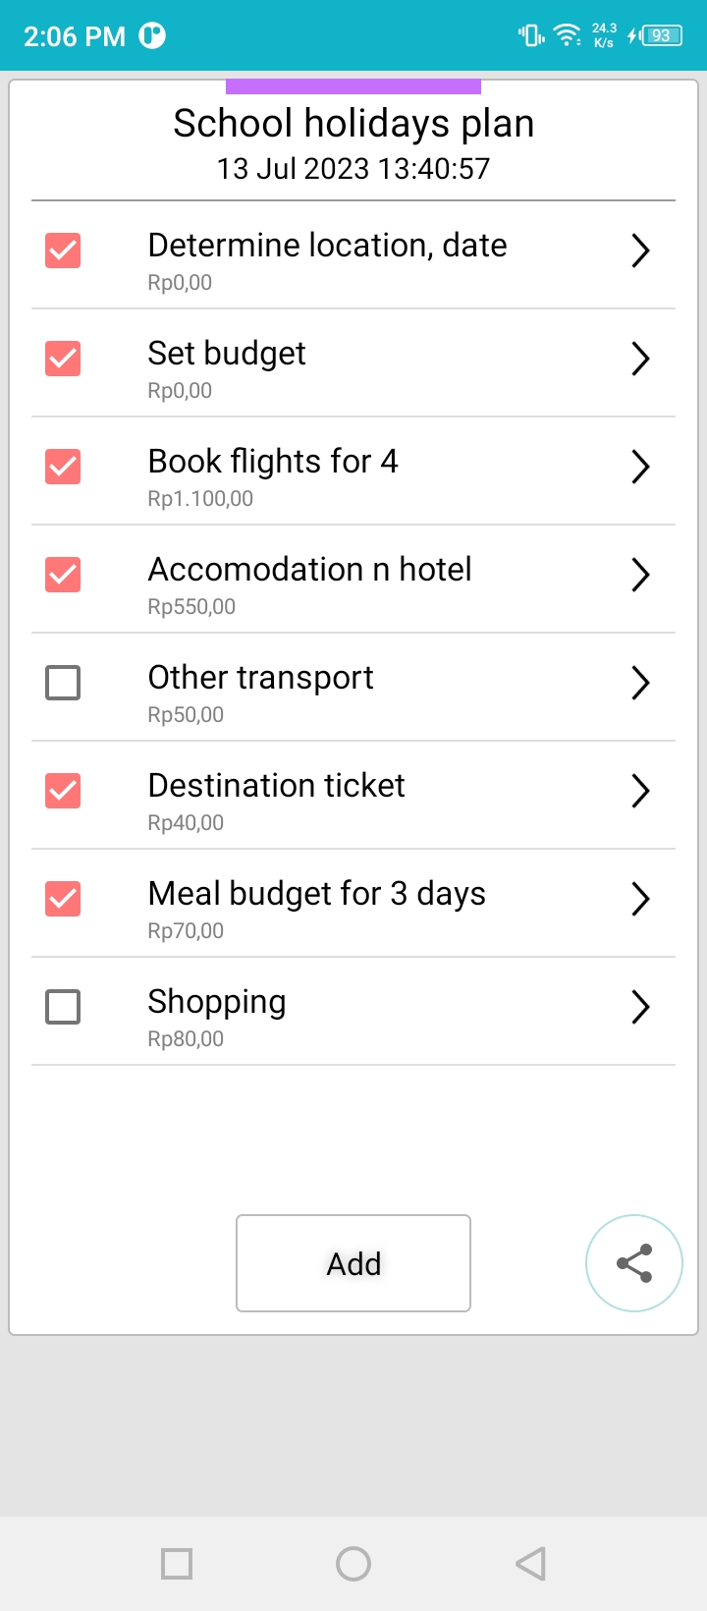Check the Shopping checkbox
Viewport: 707px width, 1611px height.
[63, 1007]
